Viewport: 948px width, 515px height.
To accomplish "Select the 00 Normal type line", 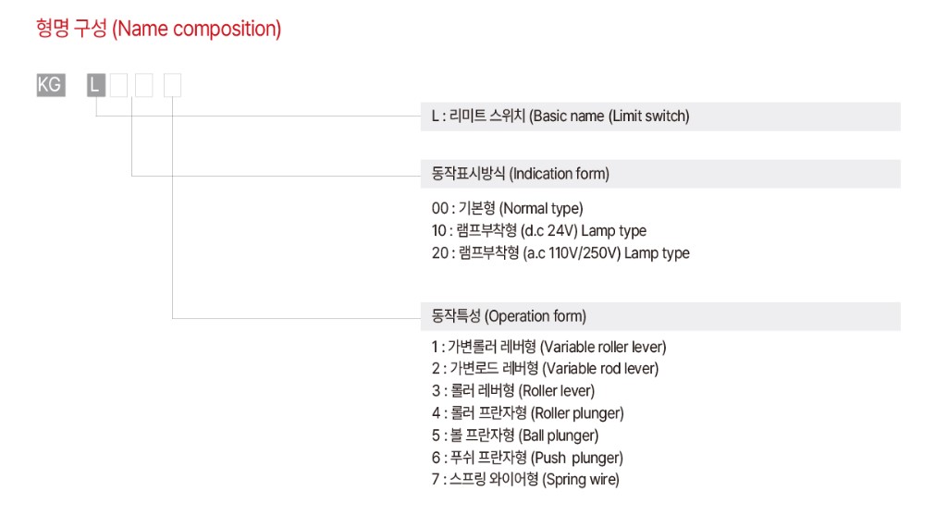I will click(x=507, y=209).
